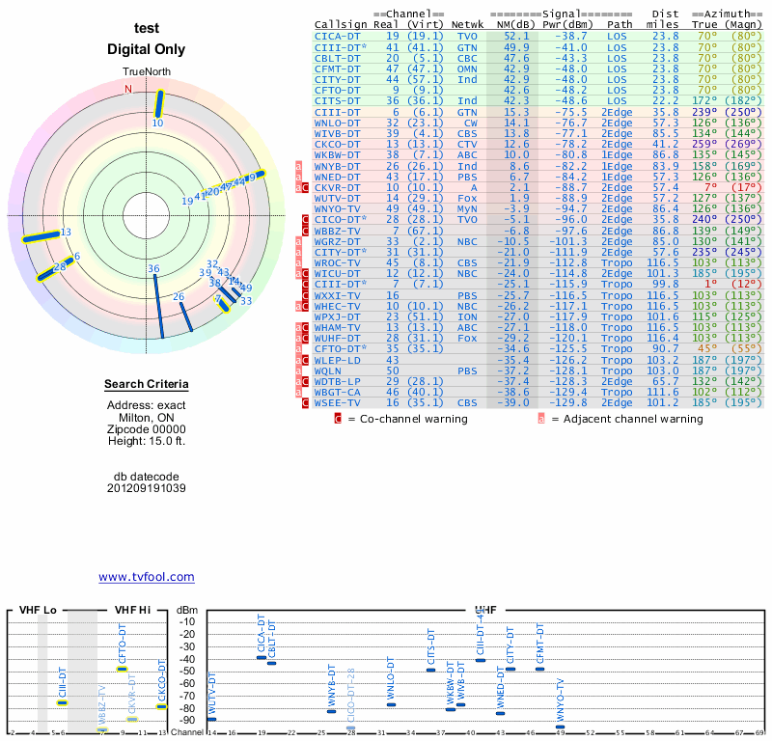Click the adjacent-channel 'a' icon beside WNYB-DT
Screen dimensions: 772x741
298,166
